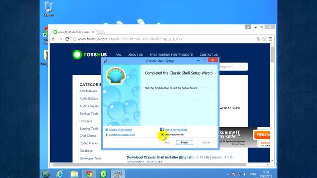
Task: Open the Codec Packs category
Action: (89, 143)
